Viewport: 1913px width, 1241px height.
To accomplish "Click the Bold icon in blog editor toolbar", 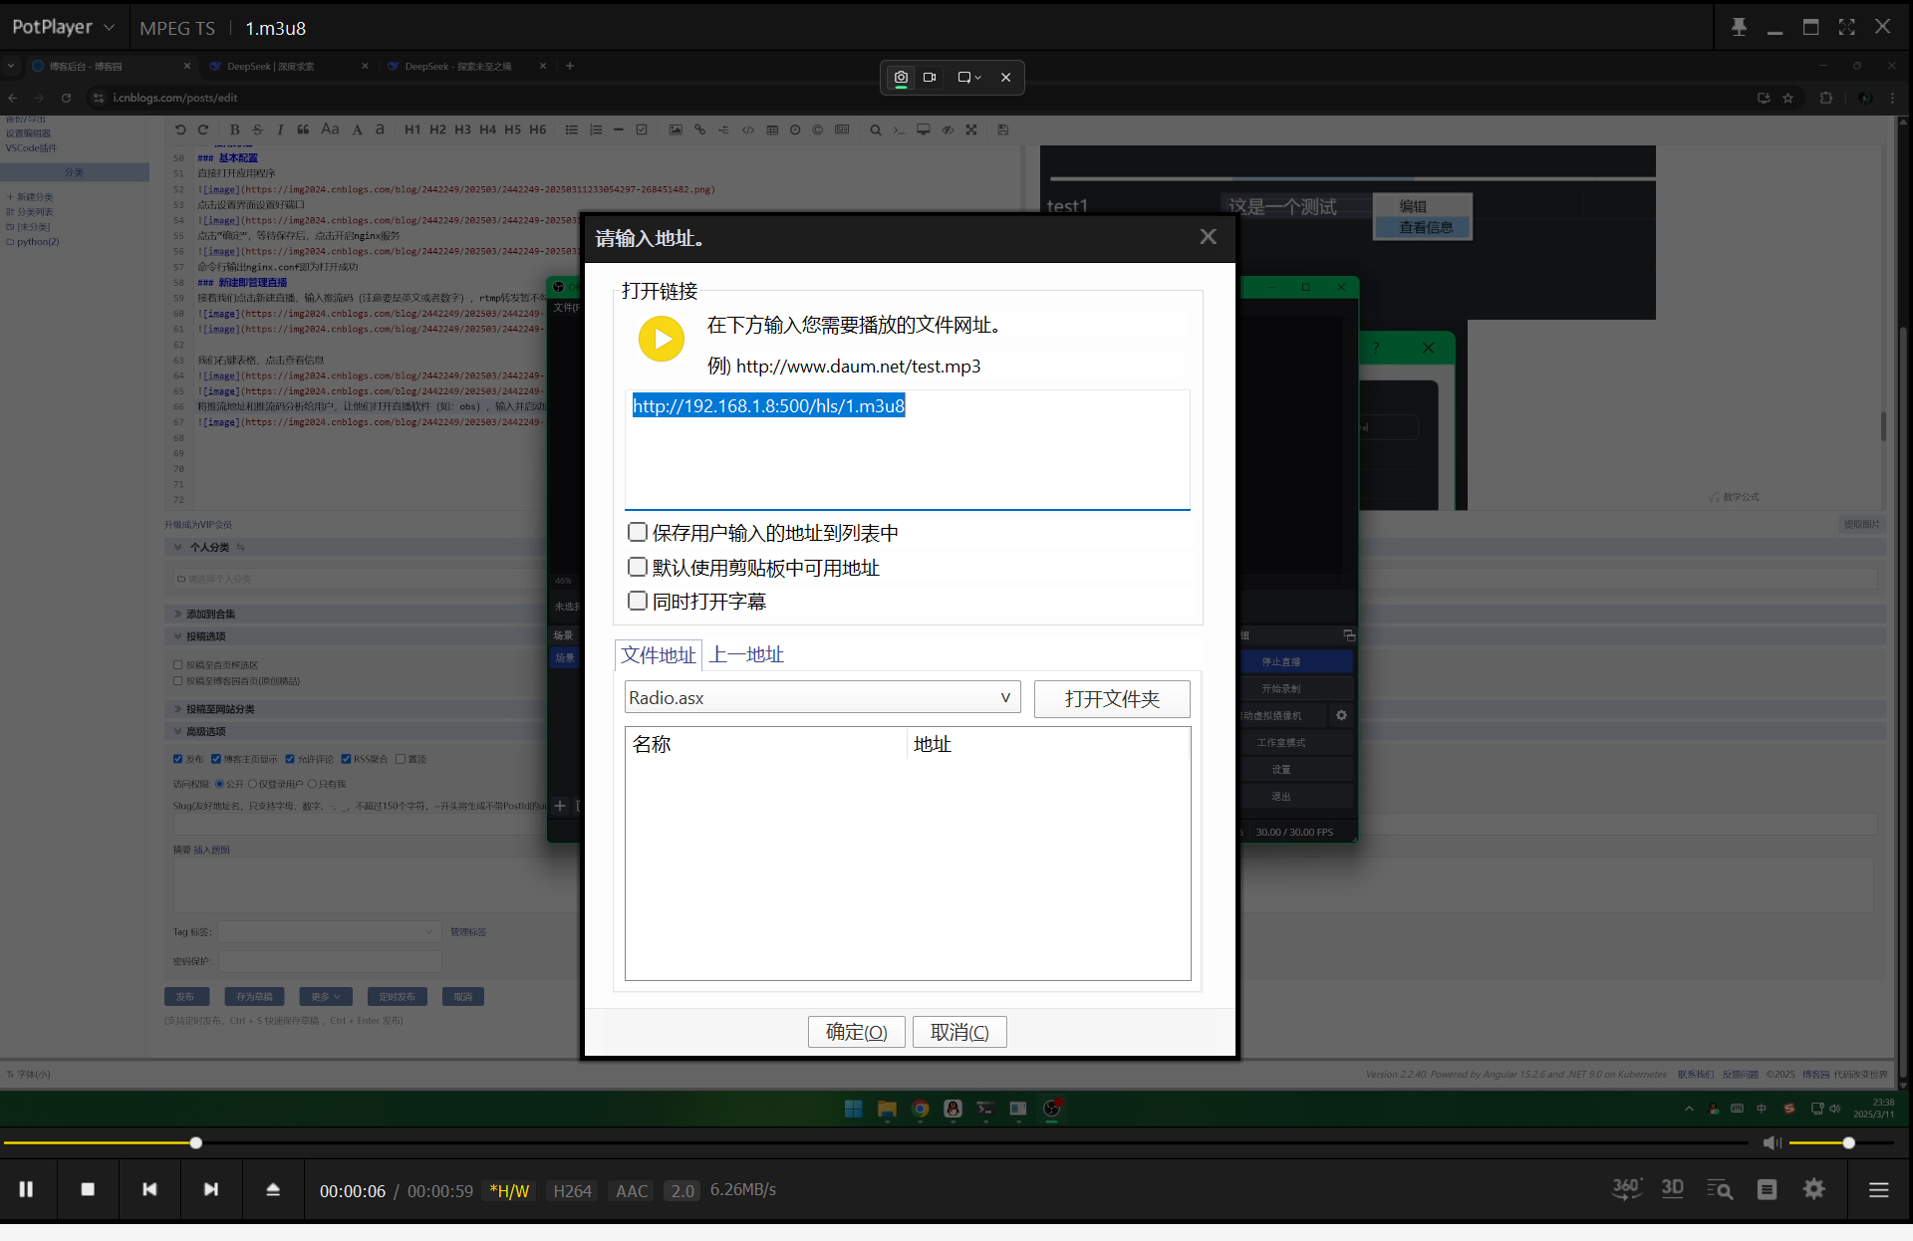I will click(234, 129).
